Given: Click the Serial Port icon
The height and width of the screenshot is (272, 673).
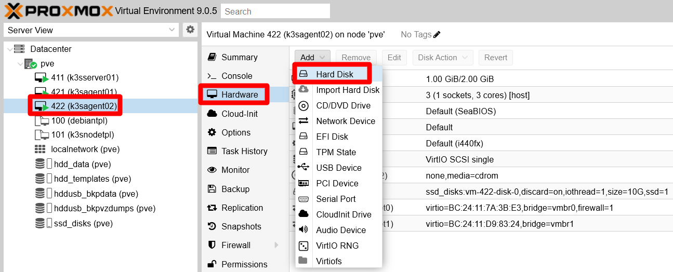Looking at the screenshot, I should pos(304,199).
